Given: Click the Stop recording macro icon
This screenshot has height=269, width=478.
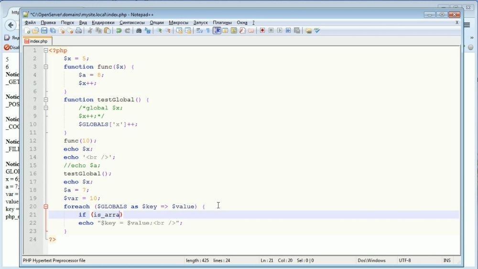Looking at the screenshot, I should point(271,31).
